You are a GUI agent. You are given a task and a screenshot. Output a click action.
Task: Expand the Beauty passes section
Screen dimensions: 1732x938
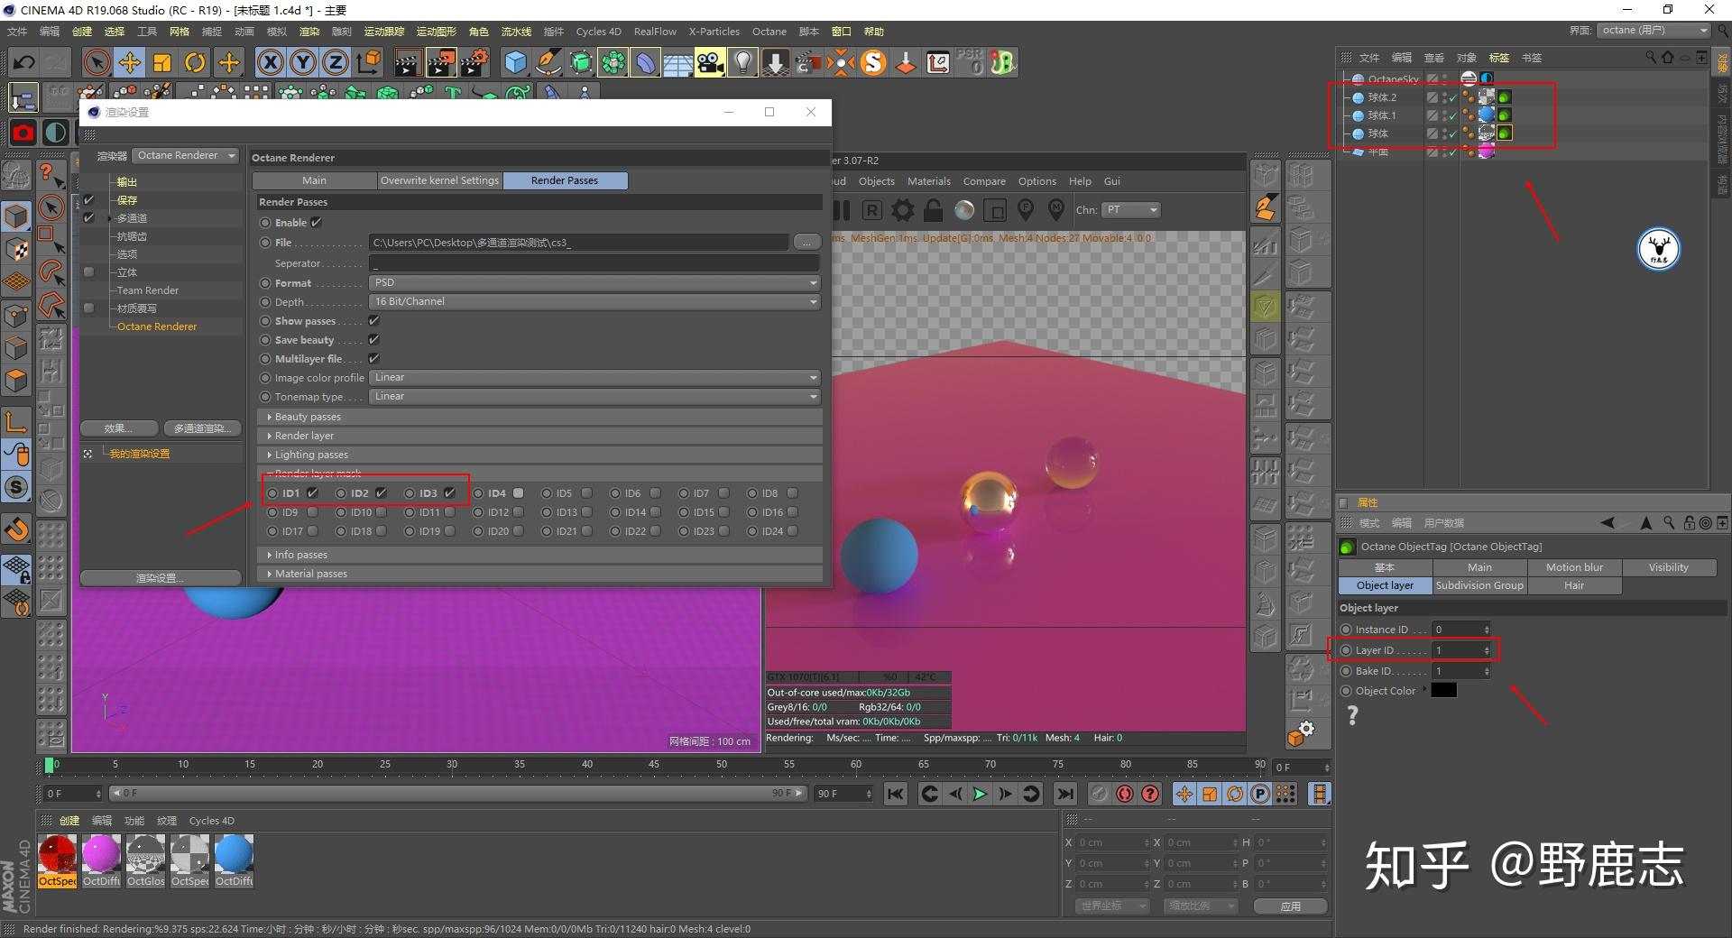[308, 417]
